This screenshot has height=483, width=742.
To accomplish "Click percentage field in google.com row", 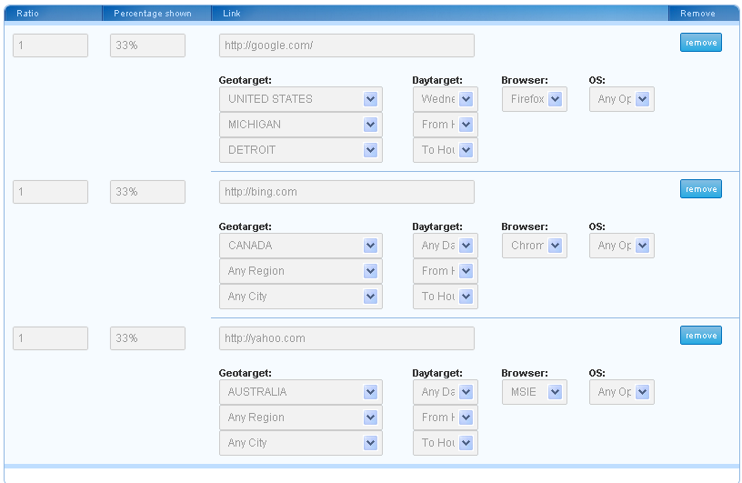I will (x=147, y=45).
